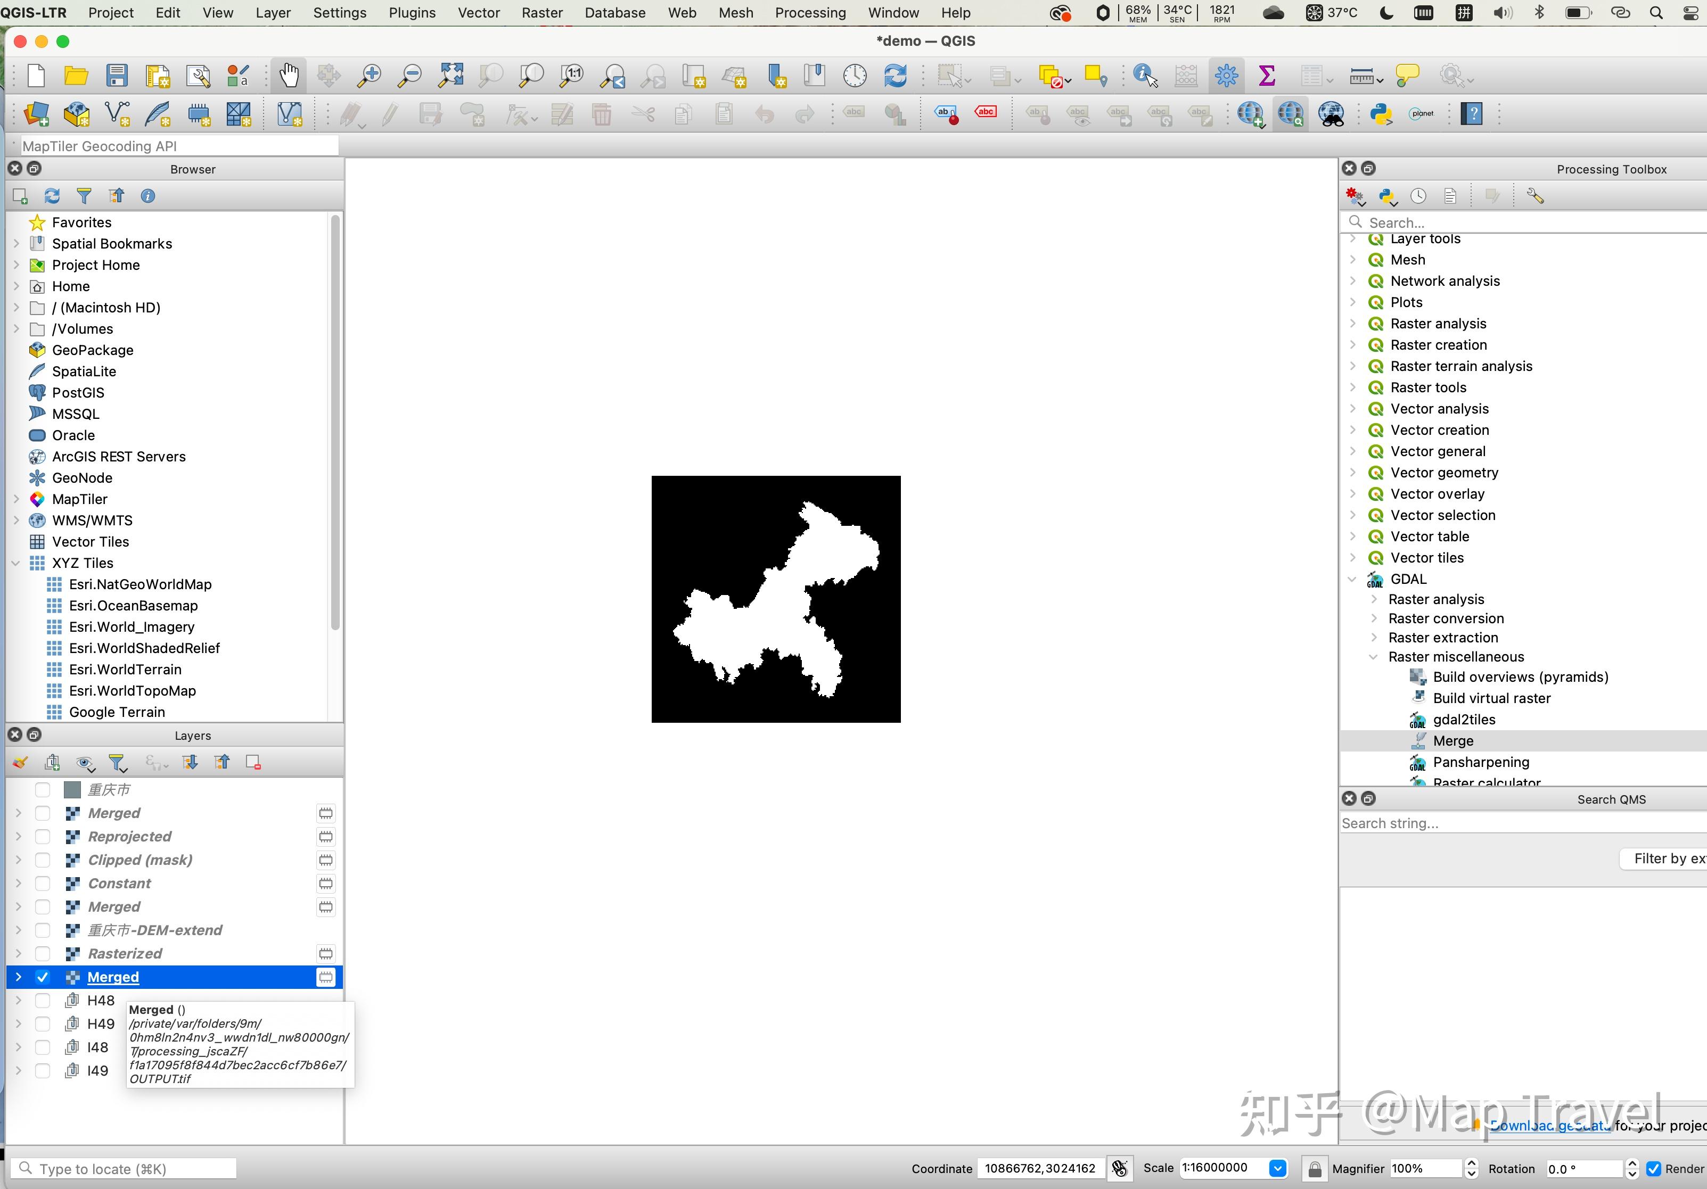Click the Zoom In magnifier tool
This screenshot has height=1189, width=1707.
[x=370, y=75]
